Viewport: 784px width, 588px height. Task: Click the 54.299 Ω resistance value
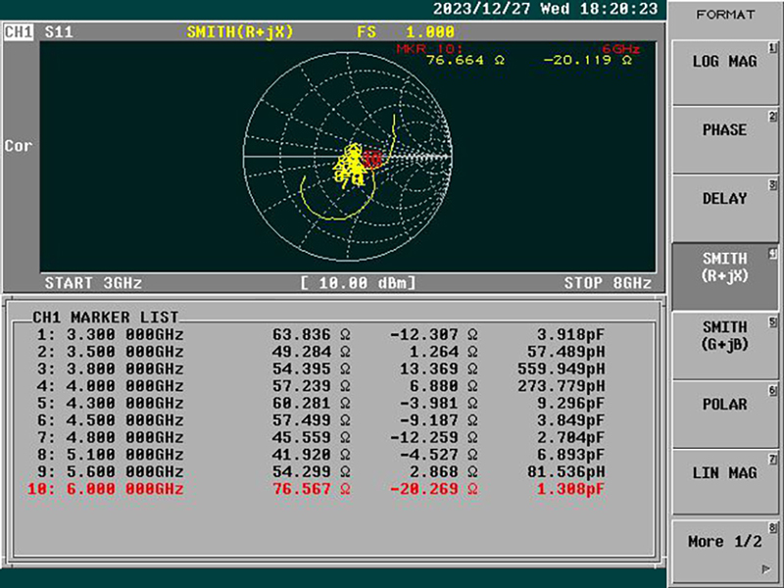coord(312,472)
